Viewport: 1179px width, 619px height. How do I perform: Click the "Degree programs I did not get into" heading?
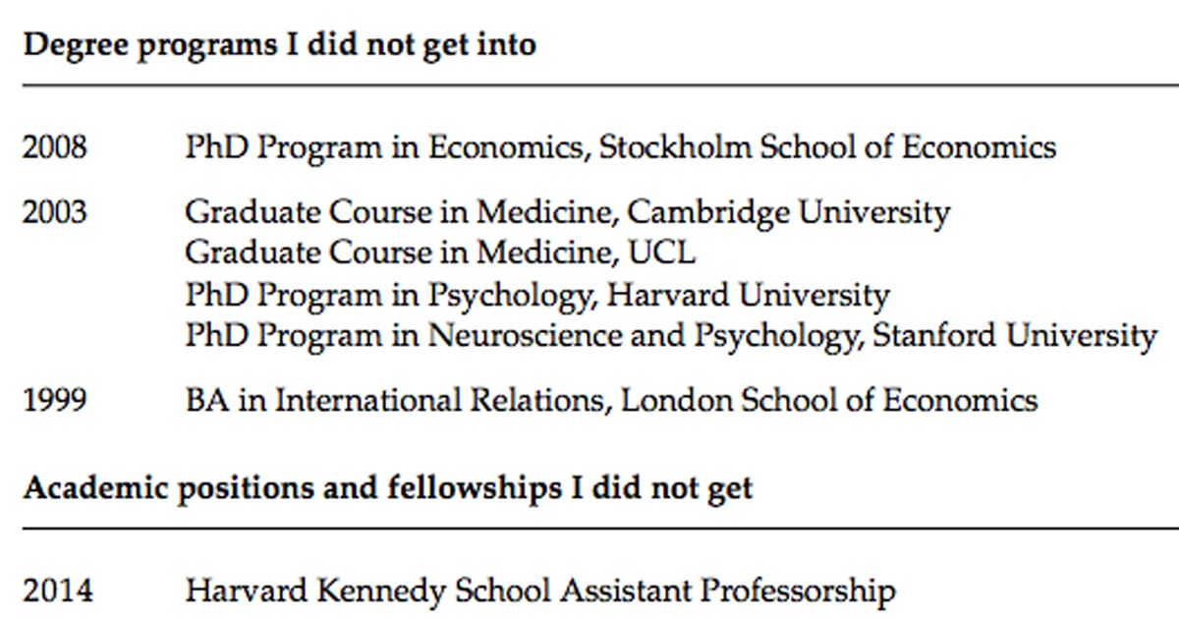tap(279, 45)
